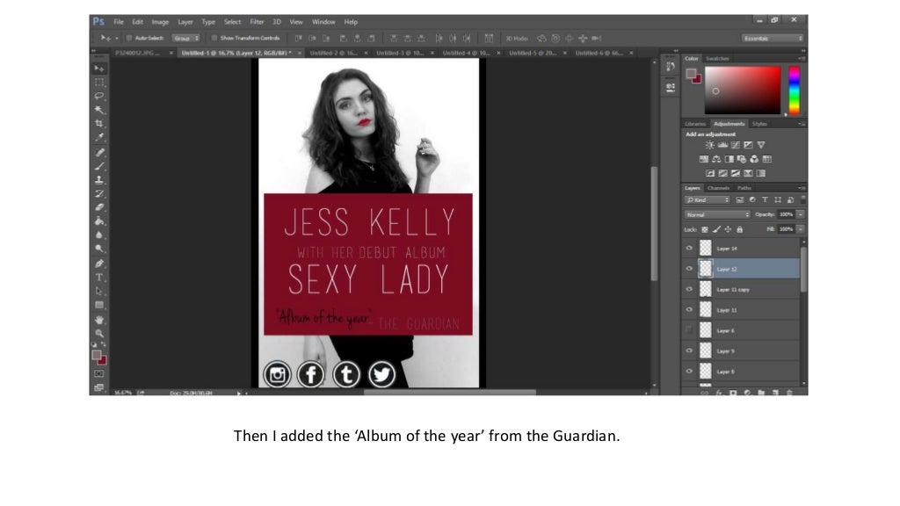Pick a hue on rainbow spectrum strip
The width and height of the screenshot is (900, 506).
794,90
